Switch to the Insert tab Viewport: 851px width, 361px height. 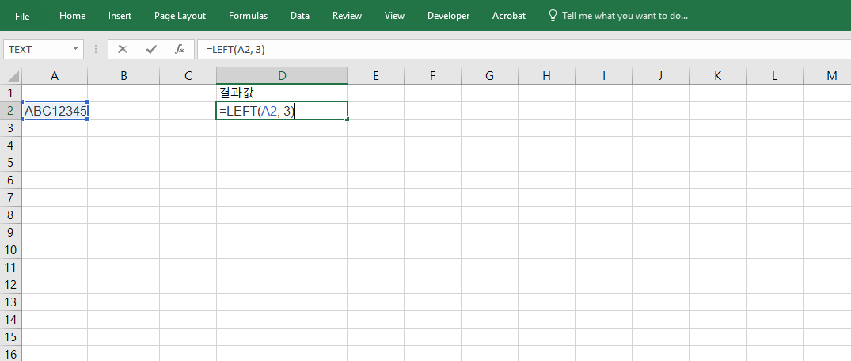[120, 16]
